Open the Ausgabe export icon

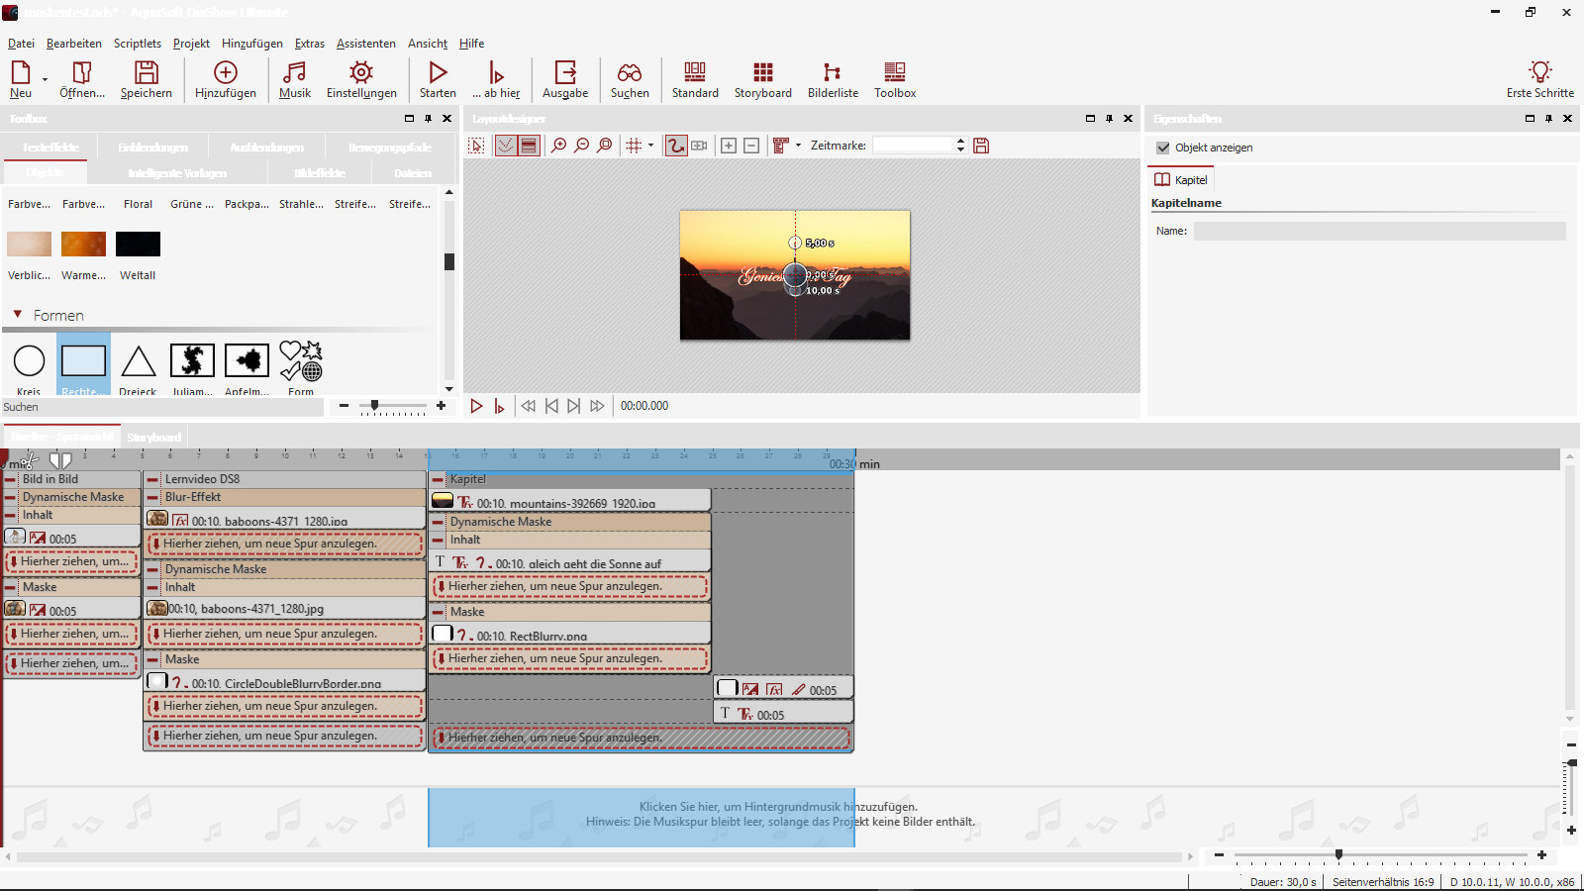[x=565, y=79]
